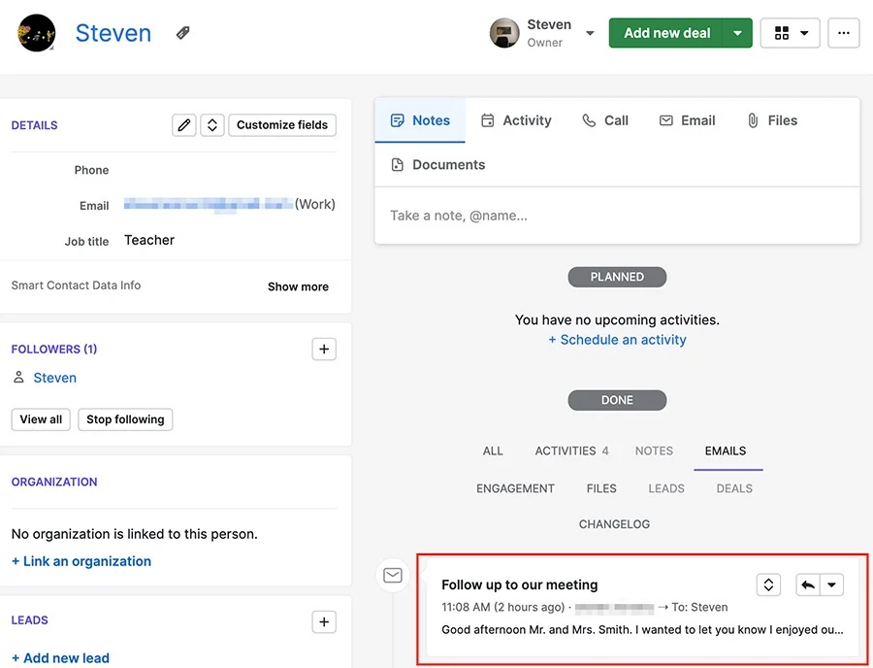Image resolution: width=873 pixels, height=668 pixels.
Task: Click the reply arrow on the email
Action: tap(808, 584)
